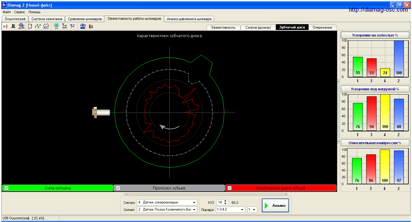Click the Относительная компрессия % header

click(x=375, y=143)
